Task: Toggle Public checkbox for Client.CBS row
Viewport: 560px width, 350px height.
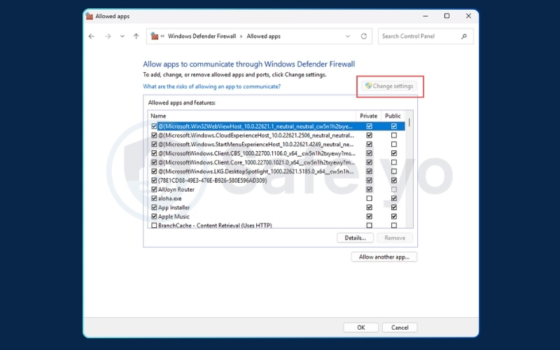Action: [394, 153]
